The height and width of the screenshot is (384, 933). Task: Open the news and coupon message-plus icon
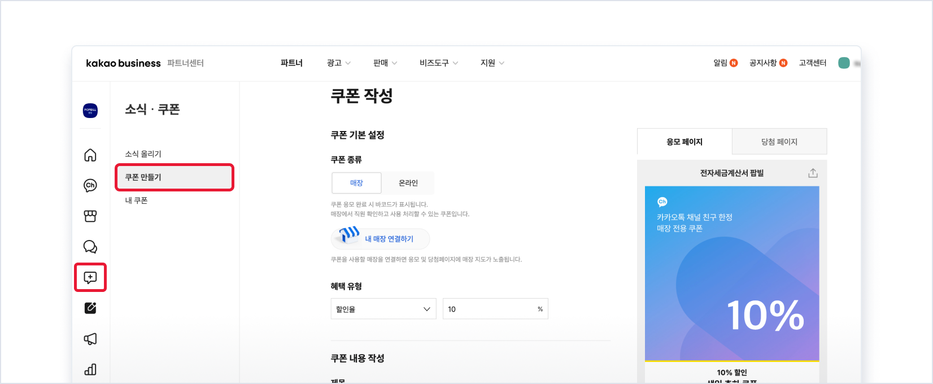tap(90, 277)
